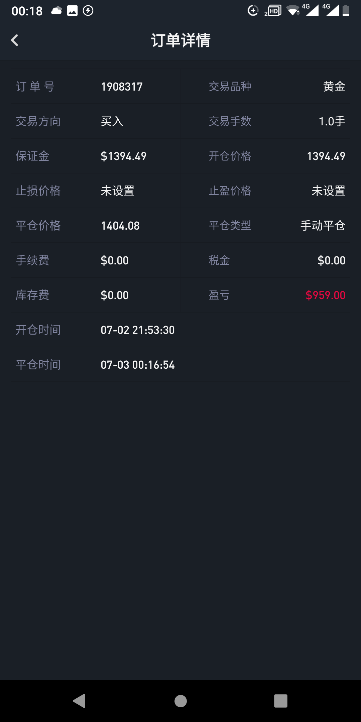
Task: Tap the back arrow in header
Action: pos(15,40)
